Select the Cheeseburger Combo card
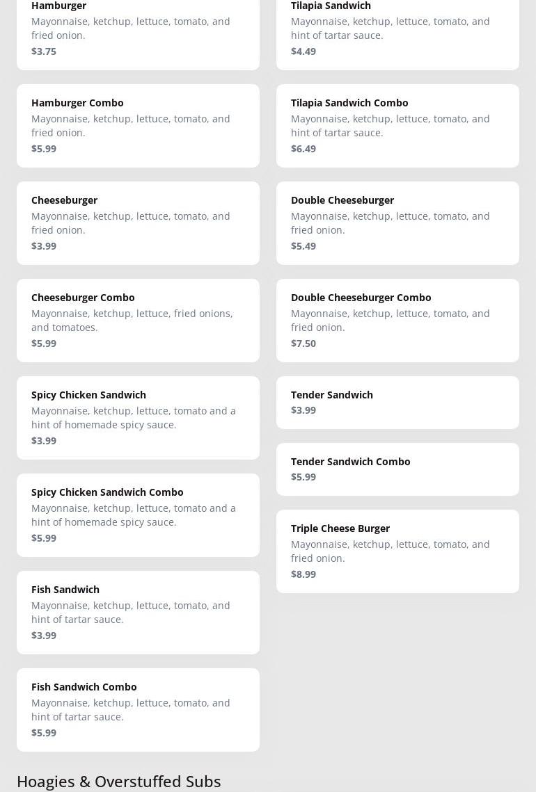The image size is (536, 792). 138,320
